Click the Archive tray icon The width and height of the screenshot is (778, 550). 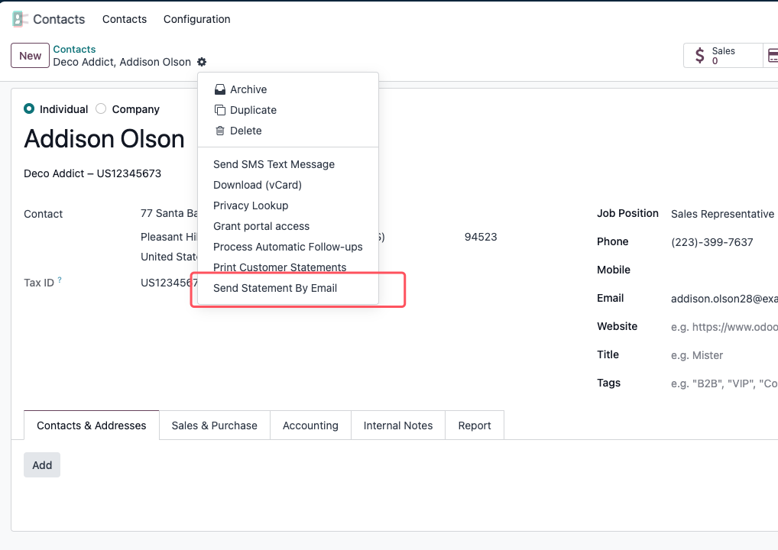pyautogui.click(x=220, y=89)
